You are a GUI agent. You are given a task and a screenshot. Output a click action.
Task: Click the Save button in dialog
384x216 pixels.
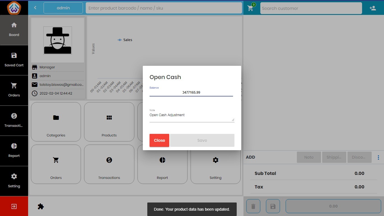pyautogui.click(x=202, y=140)
